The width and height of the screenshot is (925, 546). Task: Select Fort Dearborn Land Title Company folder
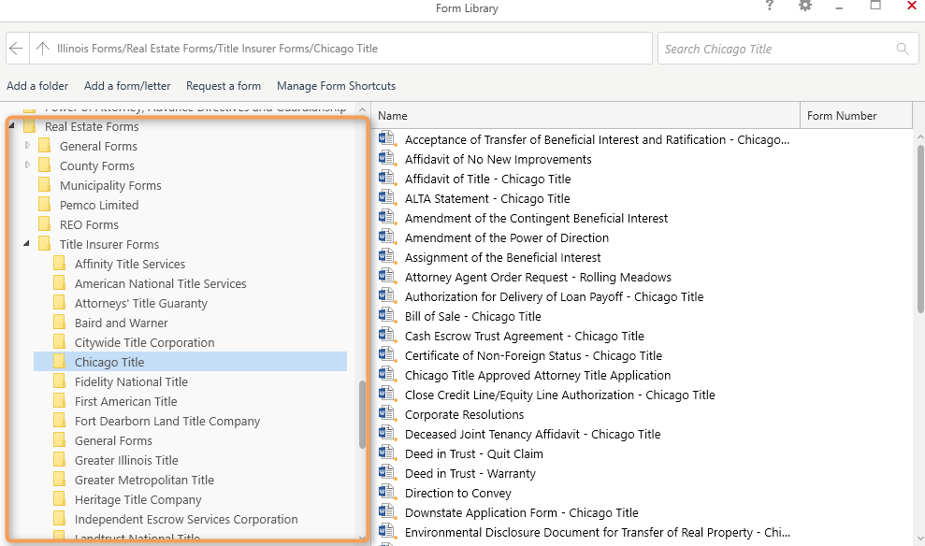[166, 421]
